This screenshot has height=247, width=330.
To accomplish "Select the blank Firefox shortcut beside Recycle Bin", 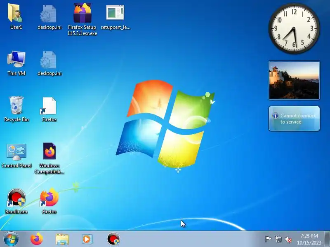I will click(49, 106).
